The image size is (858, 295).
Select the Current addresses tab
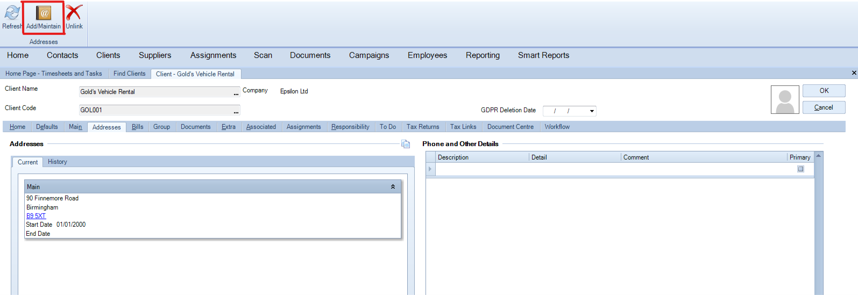pos(27,162)
